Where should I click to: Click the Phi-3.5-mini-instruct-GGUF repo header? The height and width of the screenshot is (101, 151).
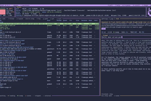pos(12,44)
